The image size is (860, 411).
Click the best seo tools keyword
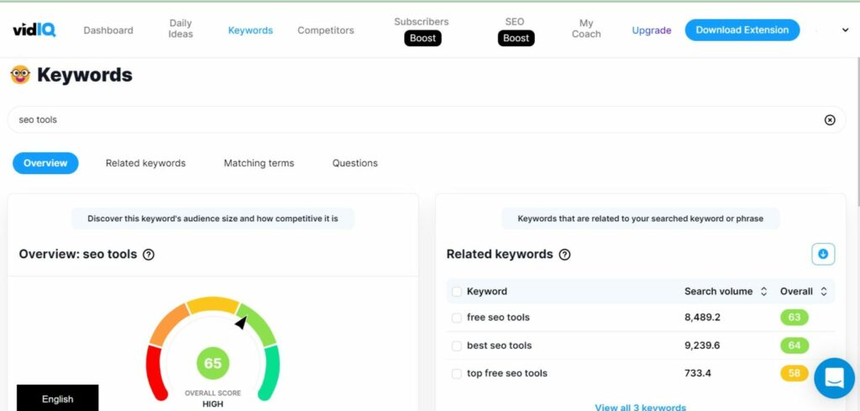click(x=499, y=345)
